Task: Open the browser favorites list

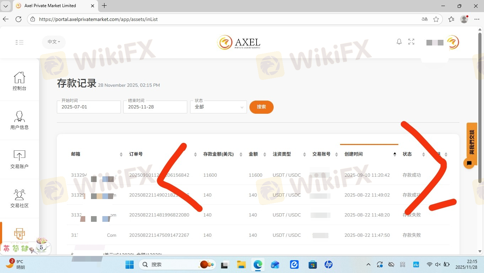Action: click(451, 19)
